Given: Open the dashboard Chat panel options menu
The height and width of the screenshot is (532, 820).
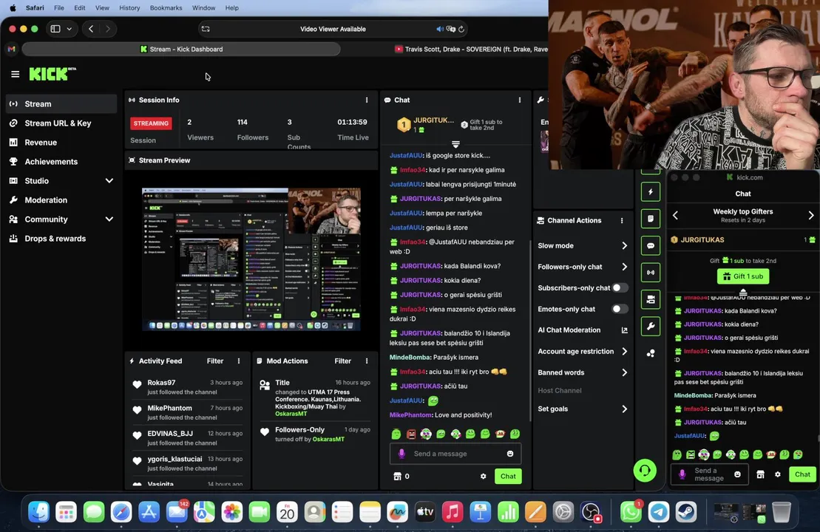Looking at the screenshot, I should click(x=519, y=100).
